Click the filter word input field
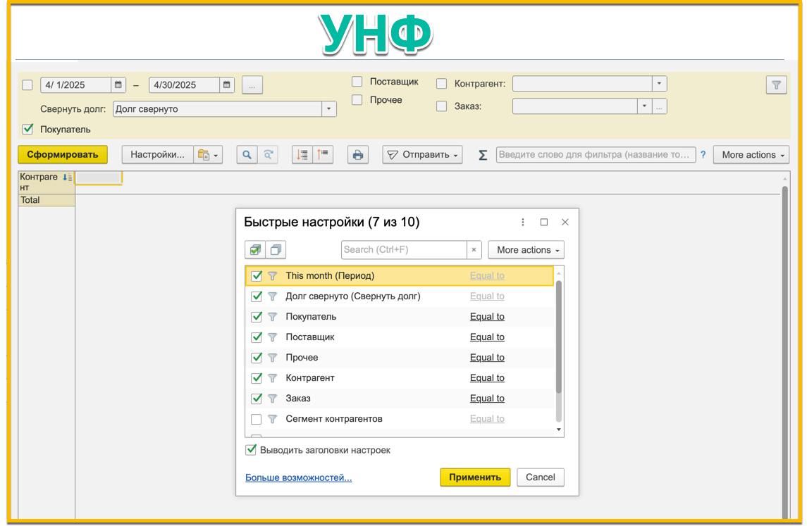 [x=596, y=155]
